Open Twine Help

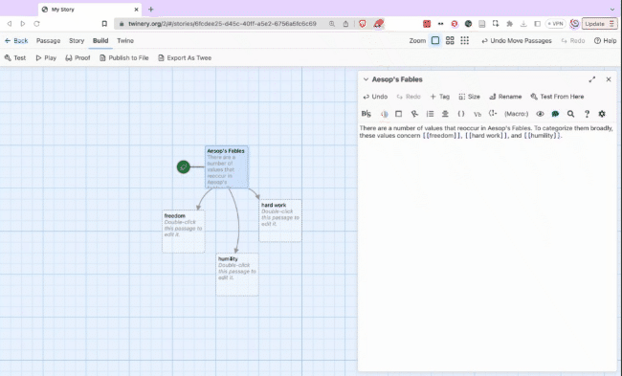(606, 40)
